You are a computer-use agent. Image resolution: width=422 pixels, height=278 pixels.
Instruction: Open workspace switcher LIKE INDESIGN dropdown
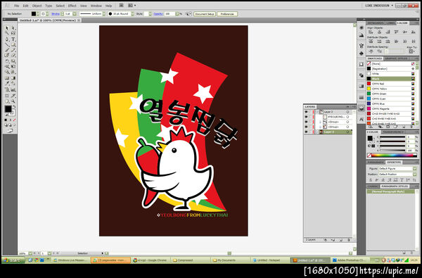tap(378, 6)
